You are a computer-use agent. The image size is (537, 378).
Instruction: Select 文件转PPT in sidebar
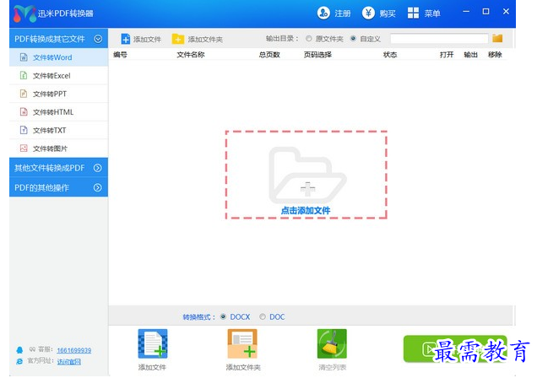[x=58, y=94]
